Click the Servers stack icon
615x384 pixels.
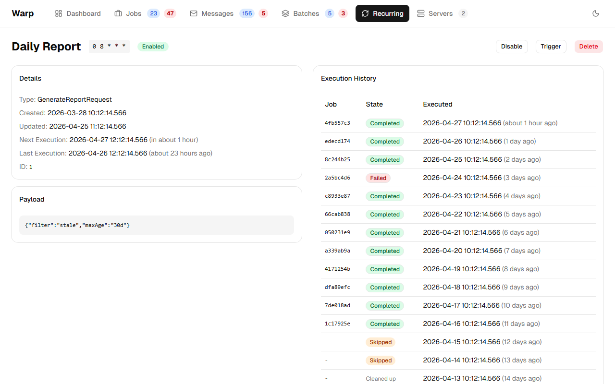tap(421, 13)
